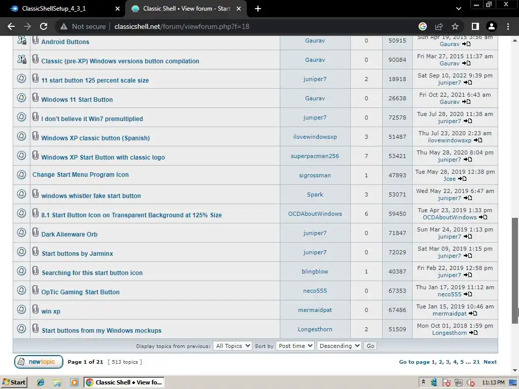The height and width of the screenshot is (389, 519).
Task: Go back using browser back arrow
Action: click(11, 26)
